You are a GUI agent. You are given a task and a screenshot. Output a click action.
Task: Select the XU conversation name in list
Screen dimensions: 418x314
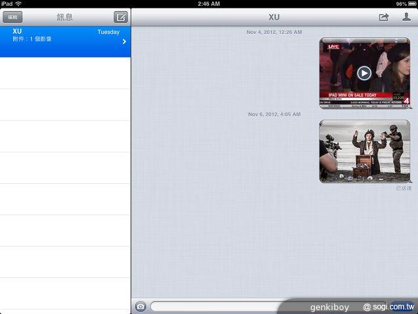(x=18, y=31)
